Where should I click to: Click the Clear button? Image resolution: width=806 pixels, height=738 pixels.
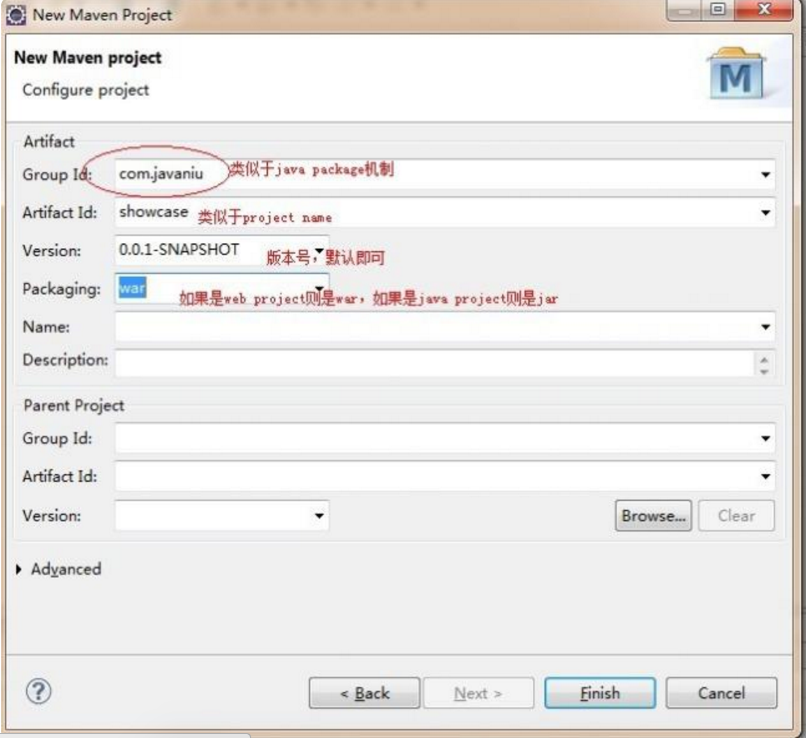point(736,516)
